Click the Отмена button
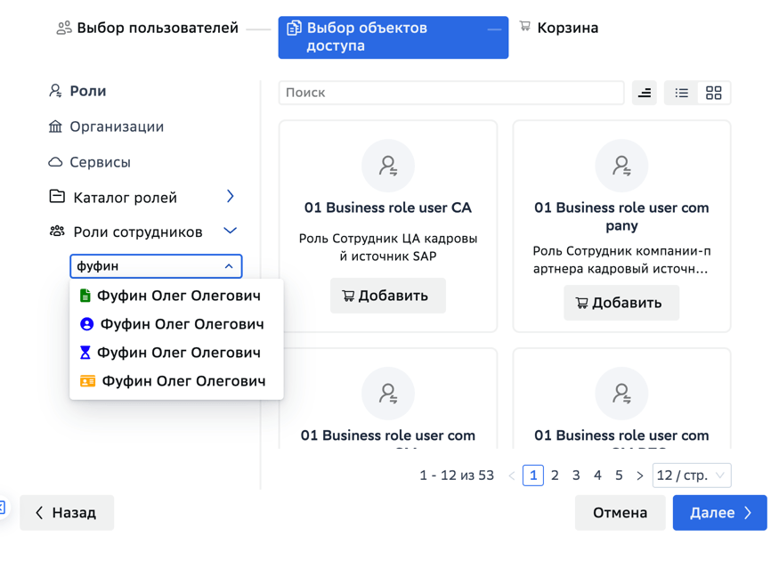 tap(620, 513)
